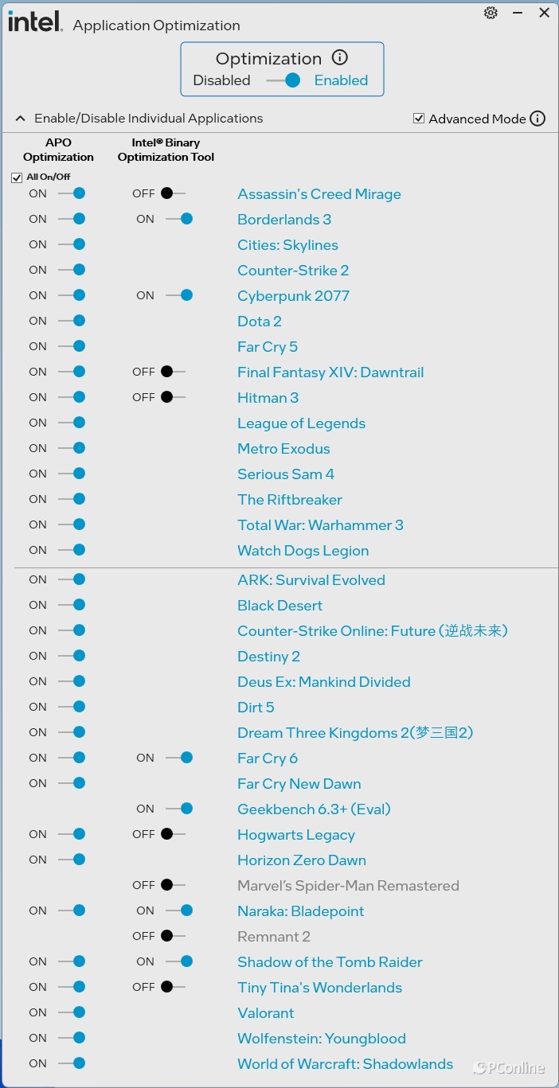Enable Binary Optimization for Hogwarts Legacy
The height and width of the screenshot is (1088, 559).
173,834
